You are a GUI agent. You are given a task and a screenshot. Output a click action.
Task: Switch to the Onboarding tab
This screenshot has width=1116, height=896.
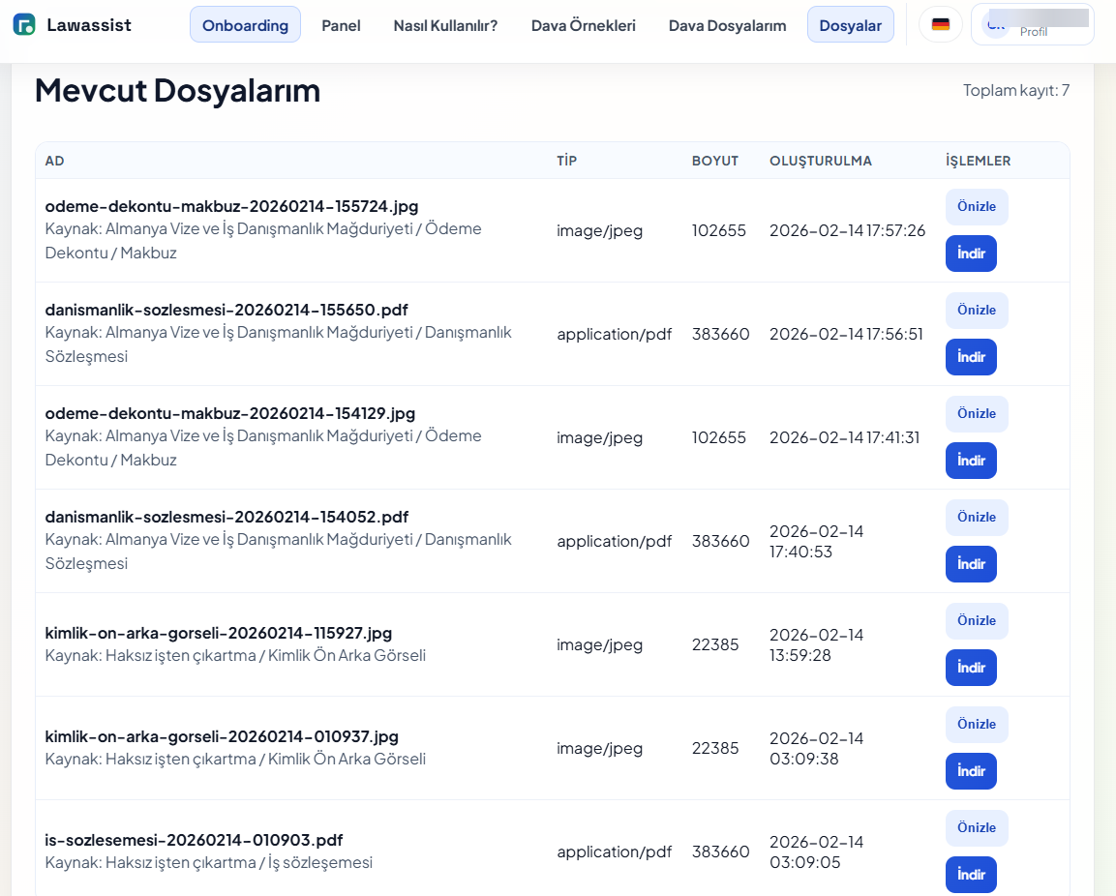245,24
